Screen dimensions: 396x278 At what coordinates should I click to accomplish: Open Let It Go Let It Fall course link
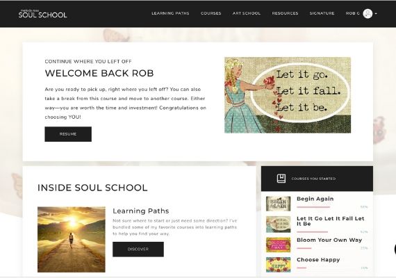coord(330,221)
